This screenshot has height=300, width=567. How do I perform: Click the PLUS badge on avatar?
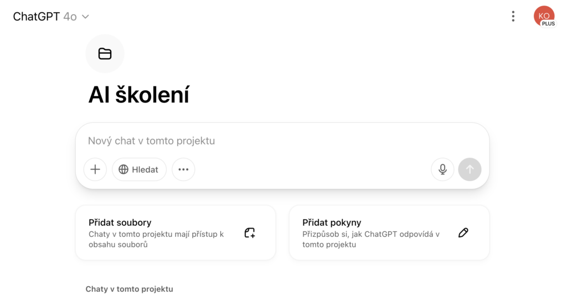[x=548, y=24]
